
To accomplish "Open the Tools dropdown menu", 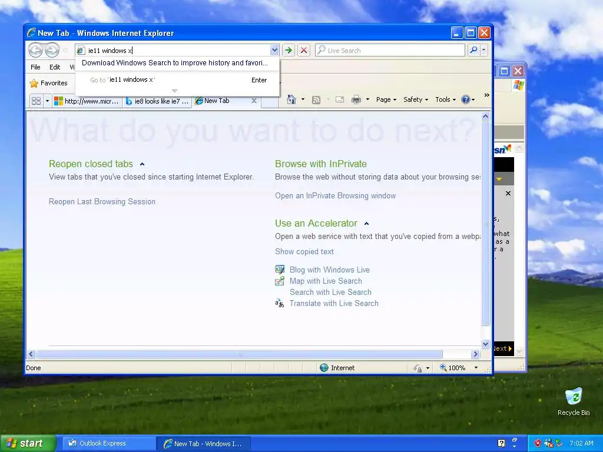I will [445, 99].
